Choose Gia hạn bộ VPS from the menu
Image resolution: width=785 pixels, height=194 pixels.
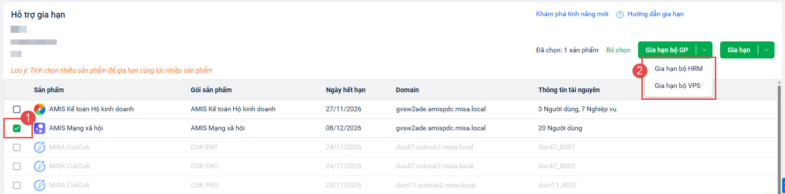677,86
